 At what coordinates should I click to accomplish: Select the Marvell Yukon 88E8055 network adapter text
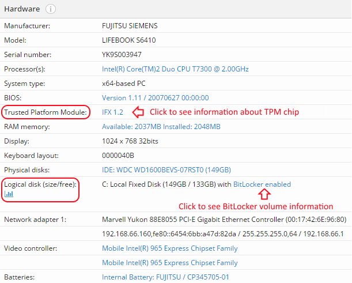224,219
